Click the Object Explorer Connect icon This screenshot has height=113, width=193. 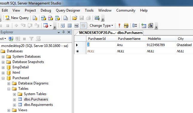pos(11,39)
